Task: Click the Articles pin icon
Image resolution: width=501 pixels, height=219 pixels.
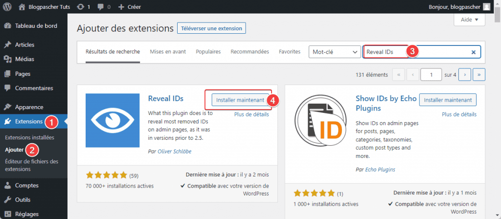Action: click(x=8, y=44)
